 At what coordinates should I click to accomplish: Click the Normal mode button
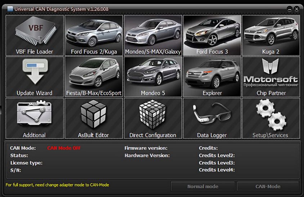[203, 187]
